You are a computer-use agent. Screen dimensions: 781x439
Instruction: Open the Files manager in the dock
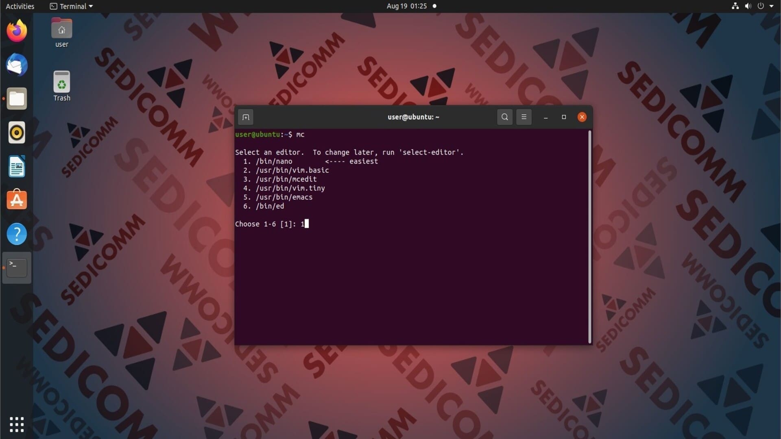(x=17, y=99)
